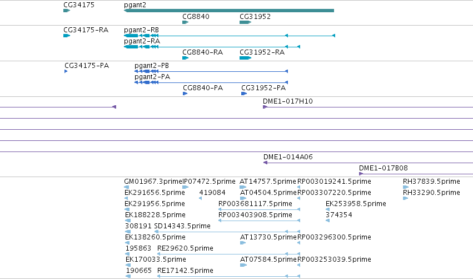The height and width of the screenshot is (279, 473).
Task: Select the DME1-017B08 arrow marker
Action: coord(361,174)
